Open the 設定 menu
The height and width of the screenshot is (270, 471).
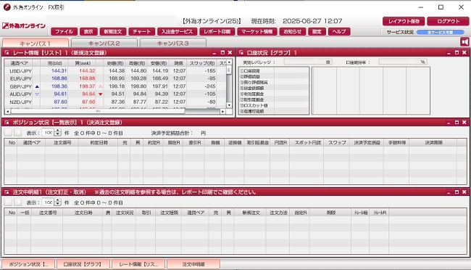coord(317,32)
